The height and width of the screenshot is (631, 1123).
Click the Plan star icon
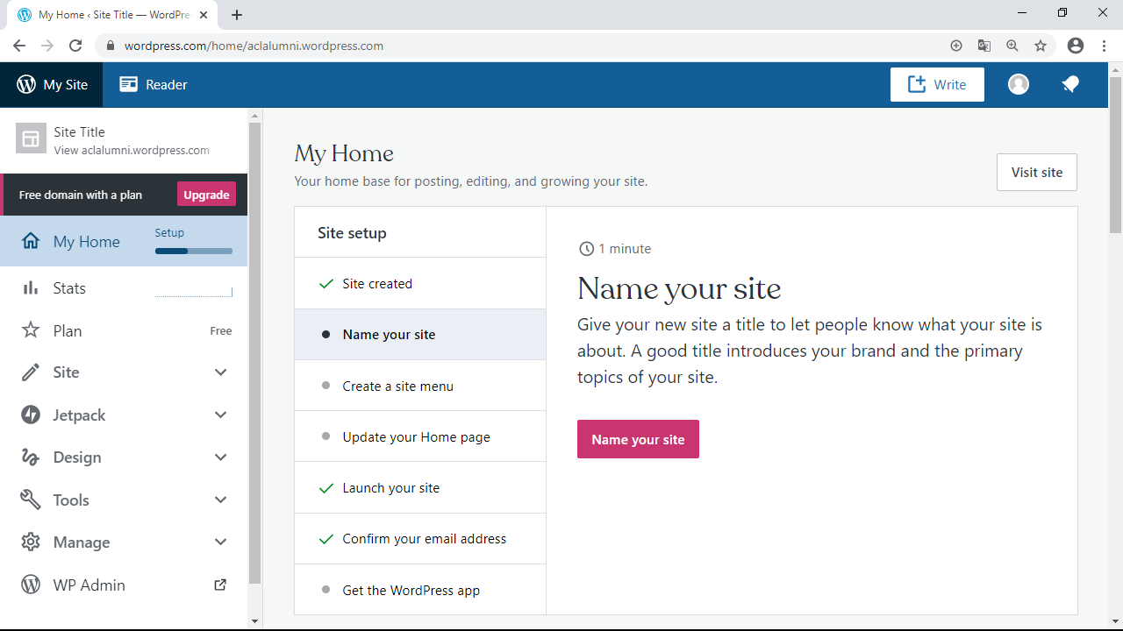click(x=31, y=330)
